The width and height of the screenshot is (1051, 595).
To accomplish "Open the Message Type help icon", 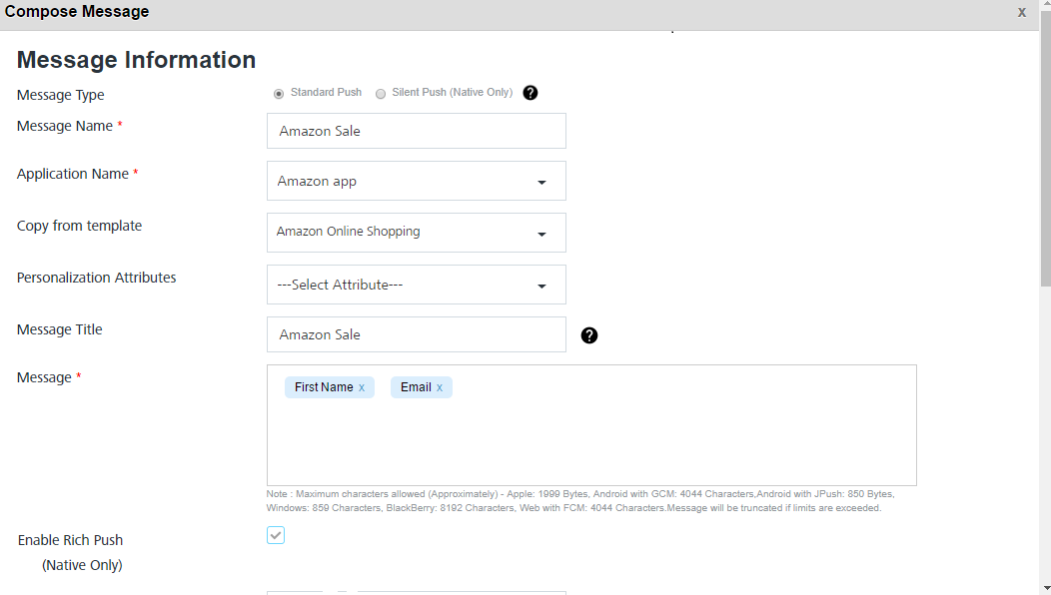I will click(x=530, y=93).
